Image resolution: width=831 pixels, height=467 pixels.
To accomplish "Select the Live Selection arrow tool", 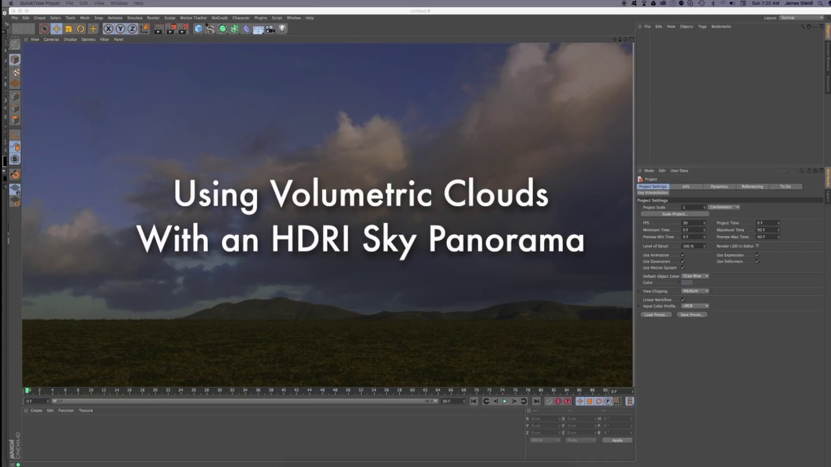I will pyautogui.click(x=44, y=29).
